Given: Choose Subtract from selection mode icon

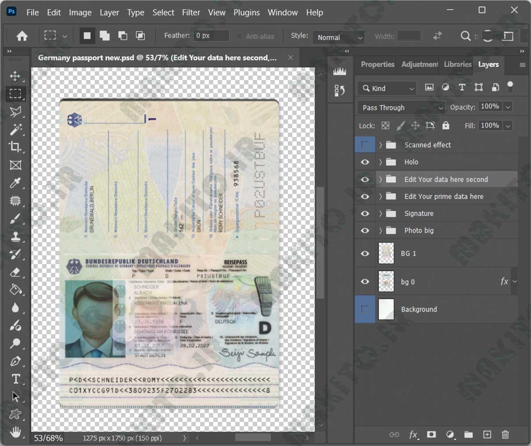Looking at the screenshot, I should pos(123,36).
